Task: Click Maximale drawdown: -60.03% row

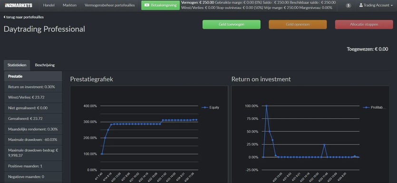Action: (33, 140)
